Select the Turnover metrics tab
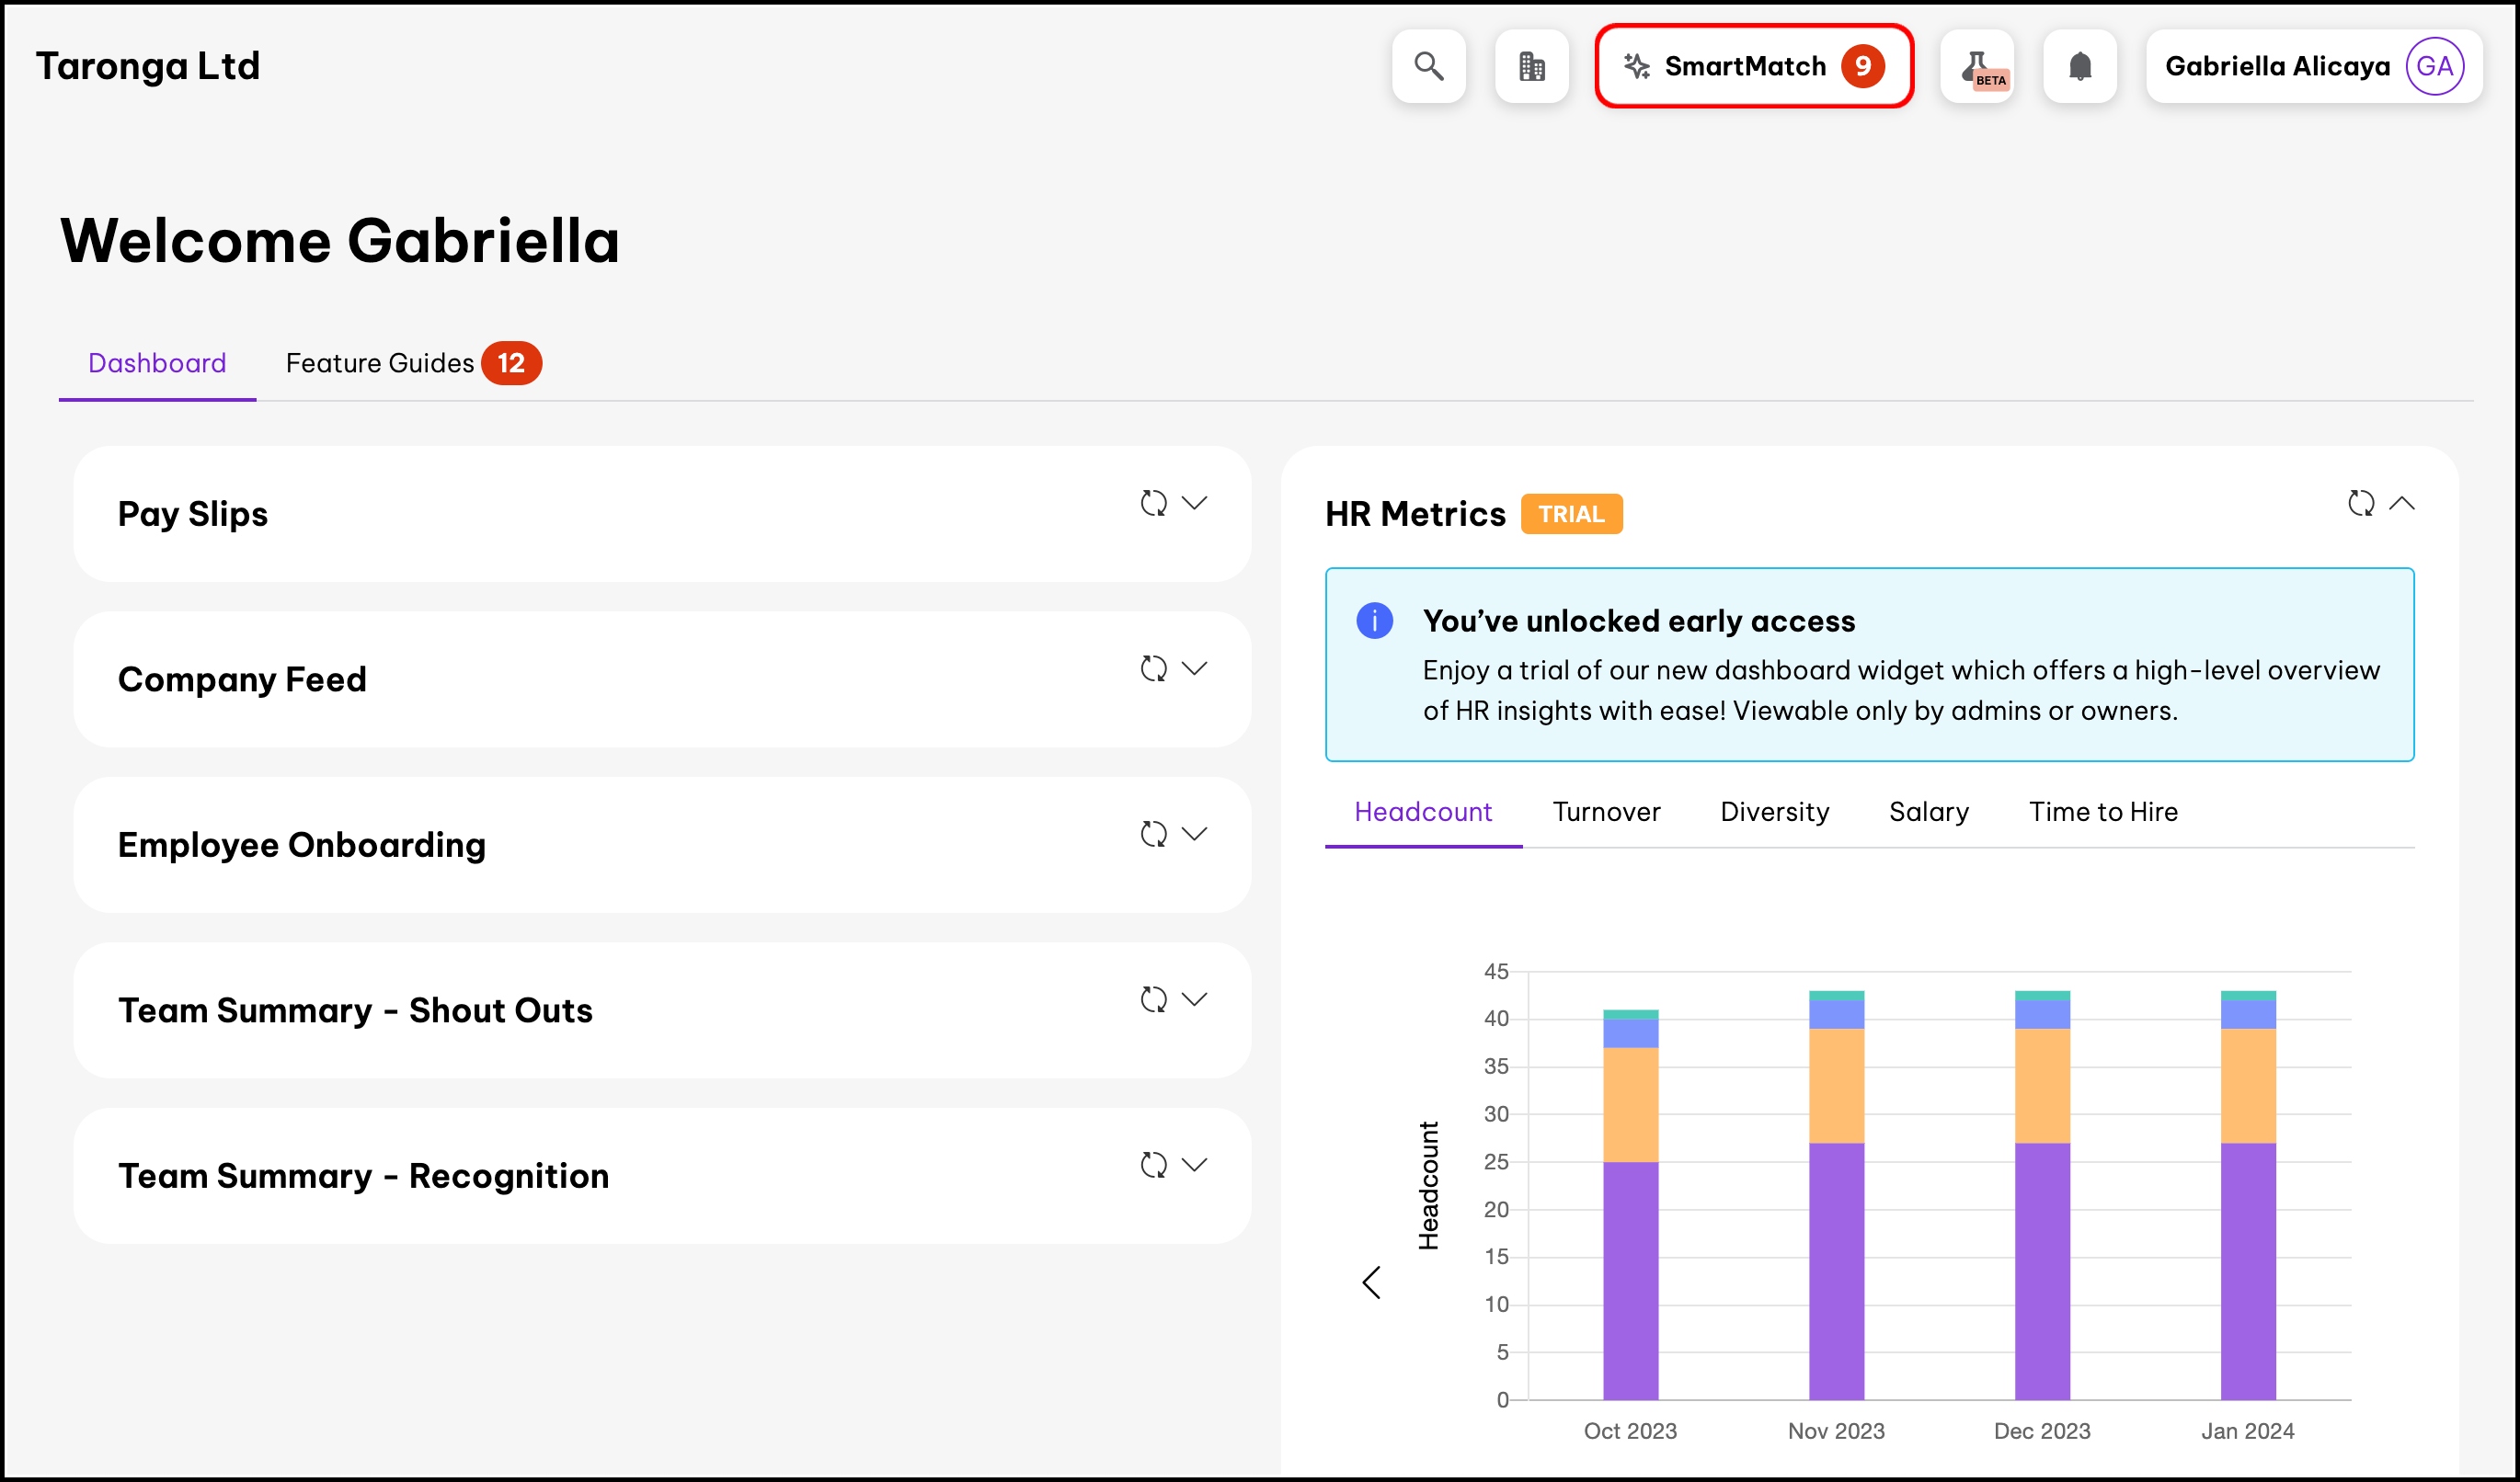This screenshot has width=2520, height=1482. [x=1605, y=812]
